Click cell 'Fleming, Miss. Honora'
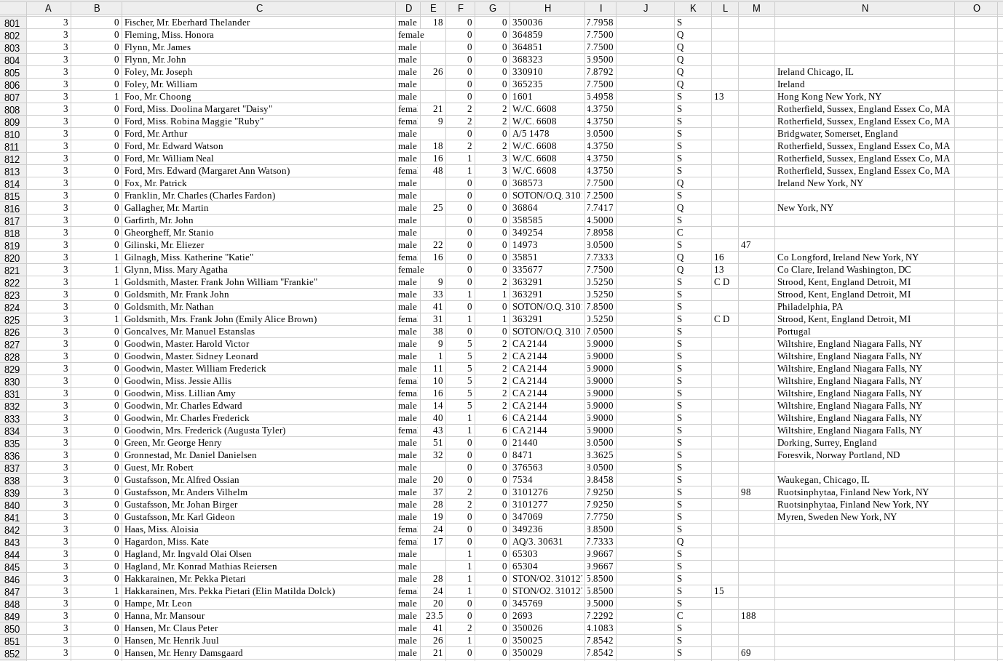 [x=259, y=35]
